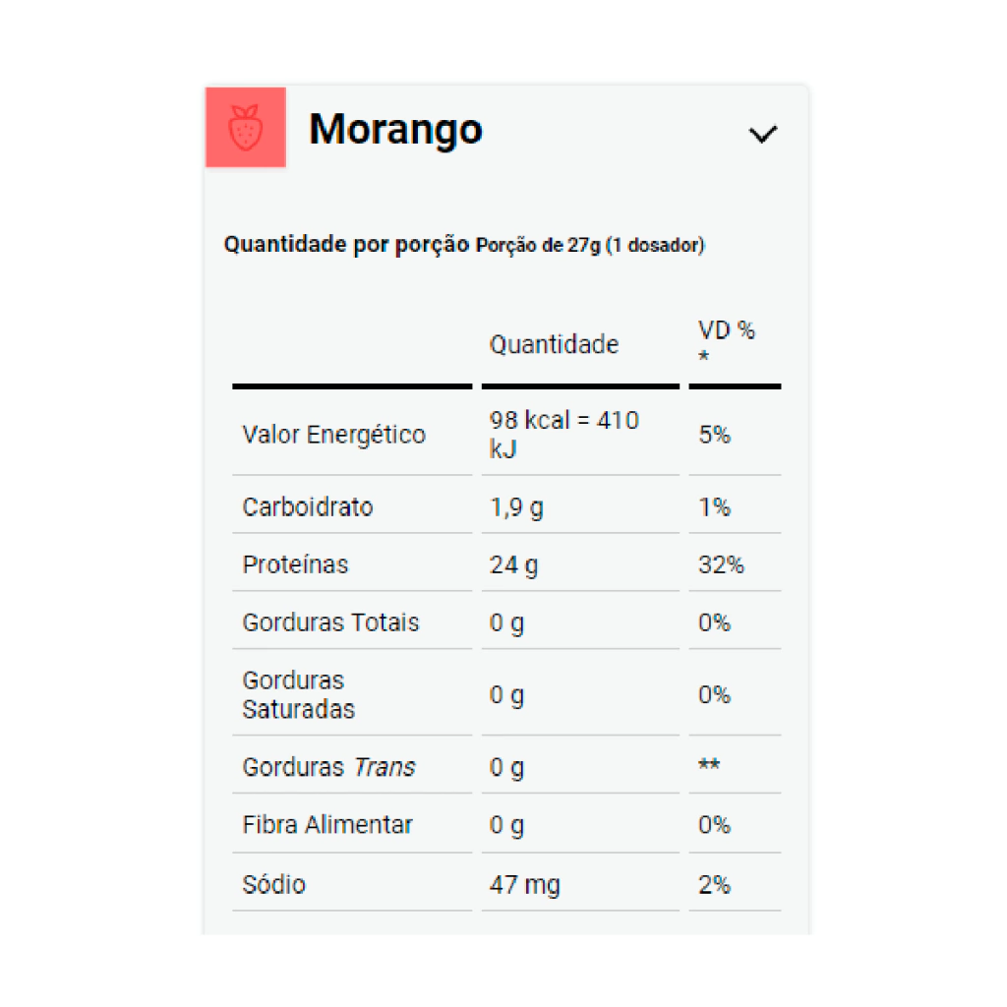Click the Sódio row label

click(x=273, y=884)
